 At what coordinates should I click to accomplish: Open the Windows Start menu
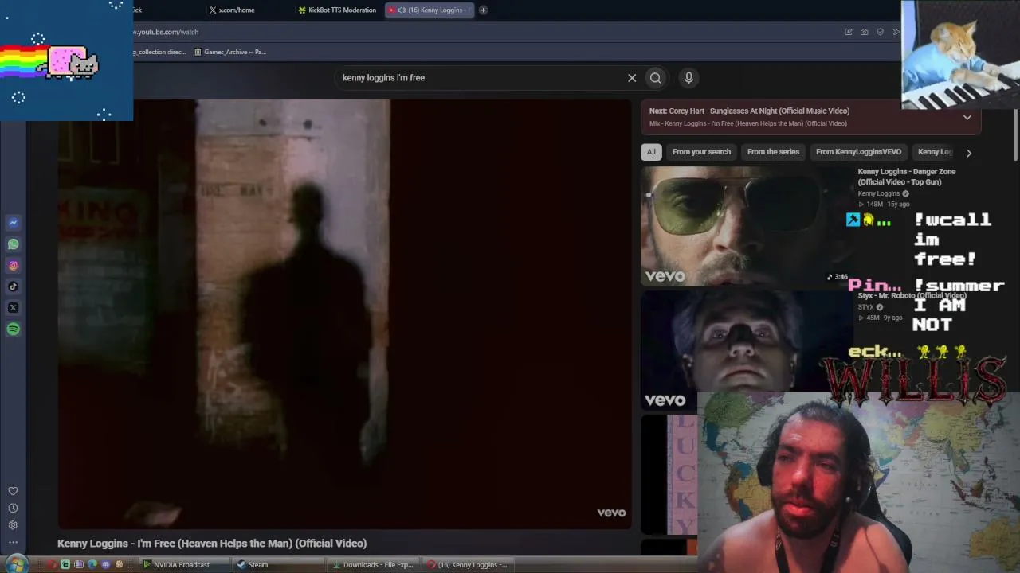click(16, 564)
